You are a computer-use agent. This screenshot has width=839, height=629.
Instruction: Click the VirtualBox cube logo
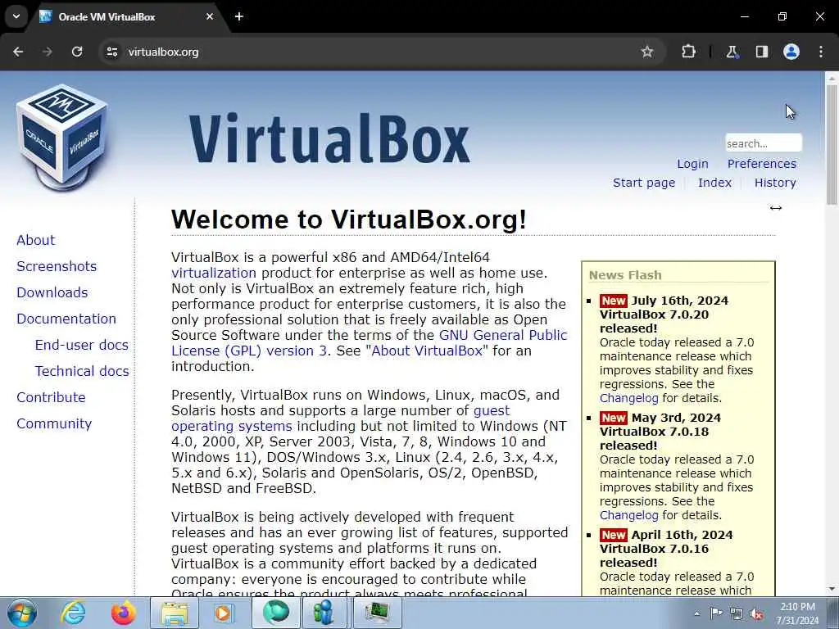62,137
